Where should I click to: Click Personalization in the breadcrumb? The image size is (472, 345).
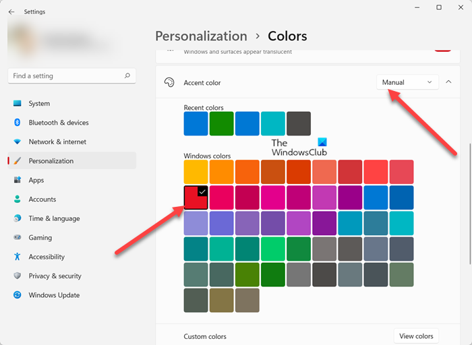[x=201, y=36]
